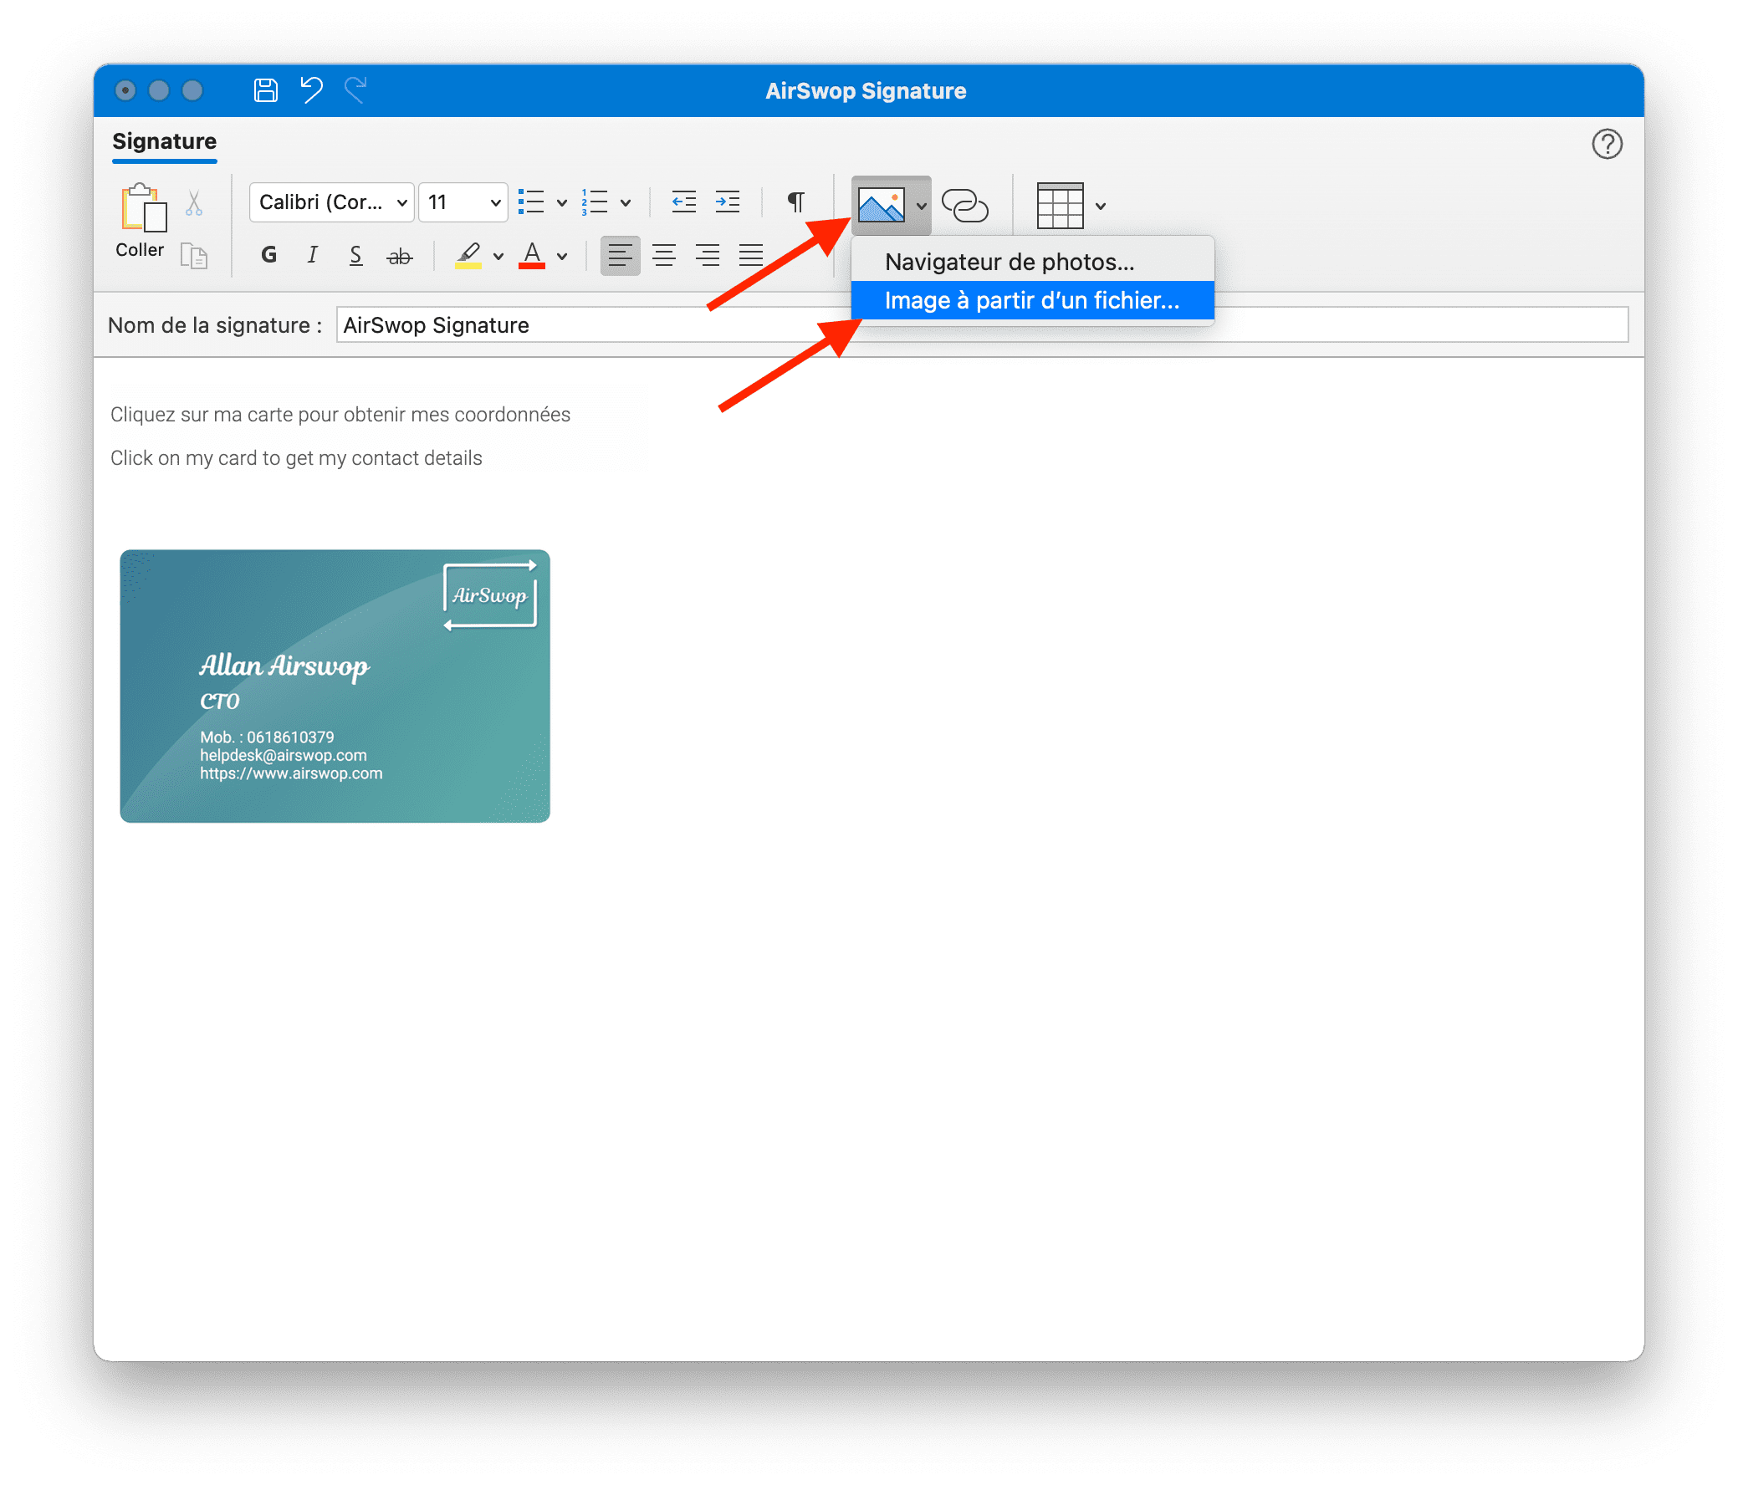
Task: Increase indent of the text
Action: [728, 202]
